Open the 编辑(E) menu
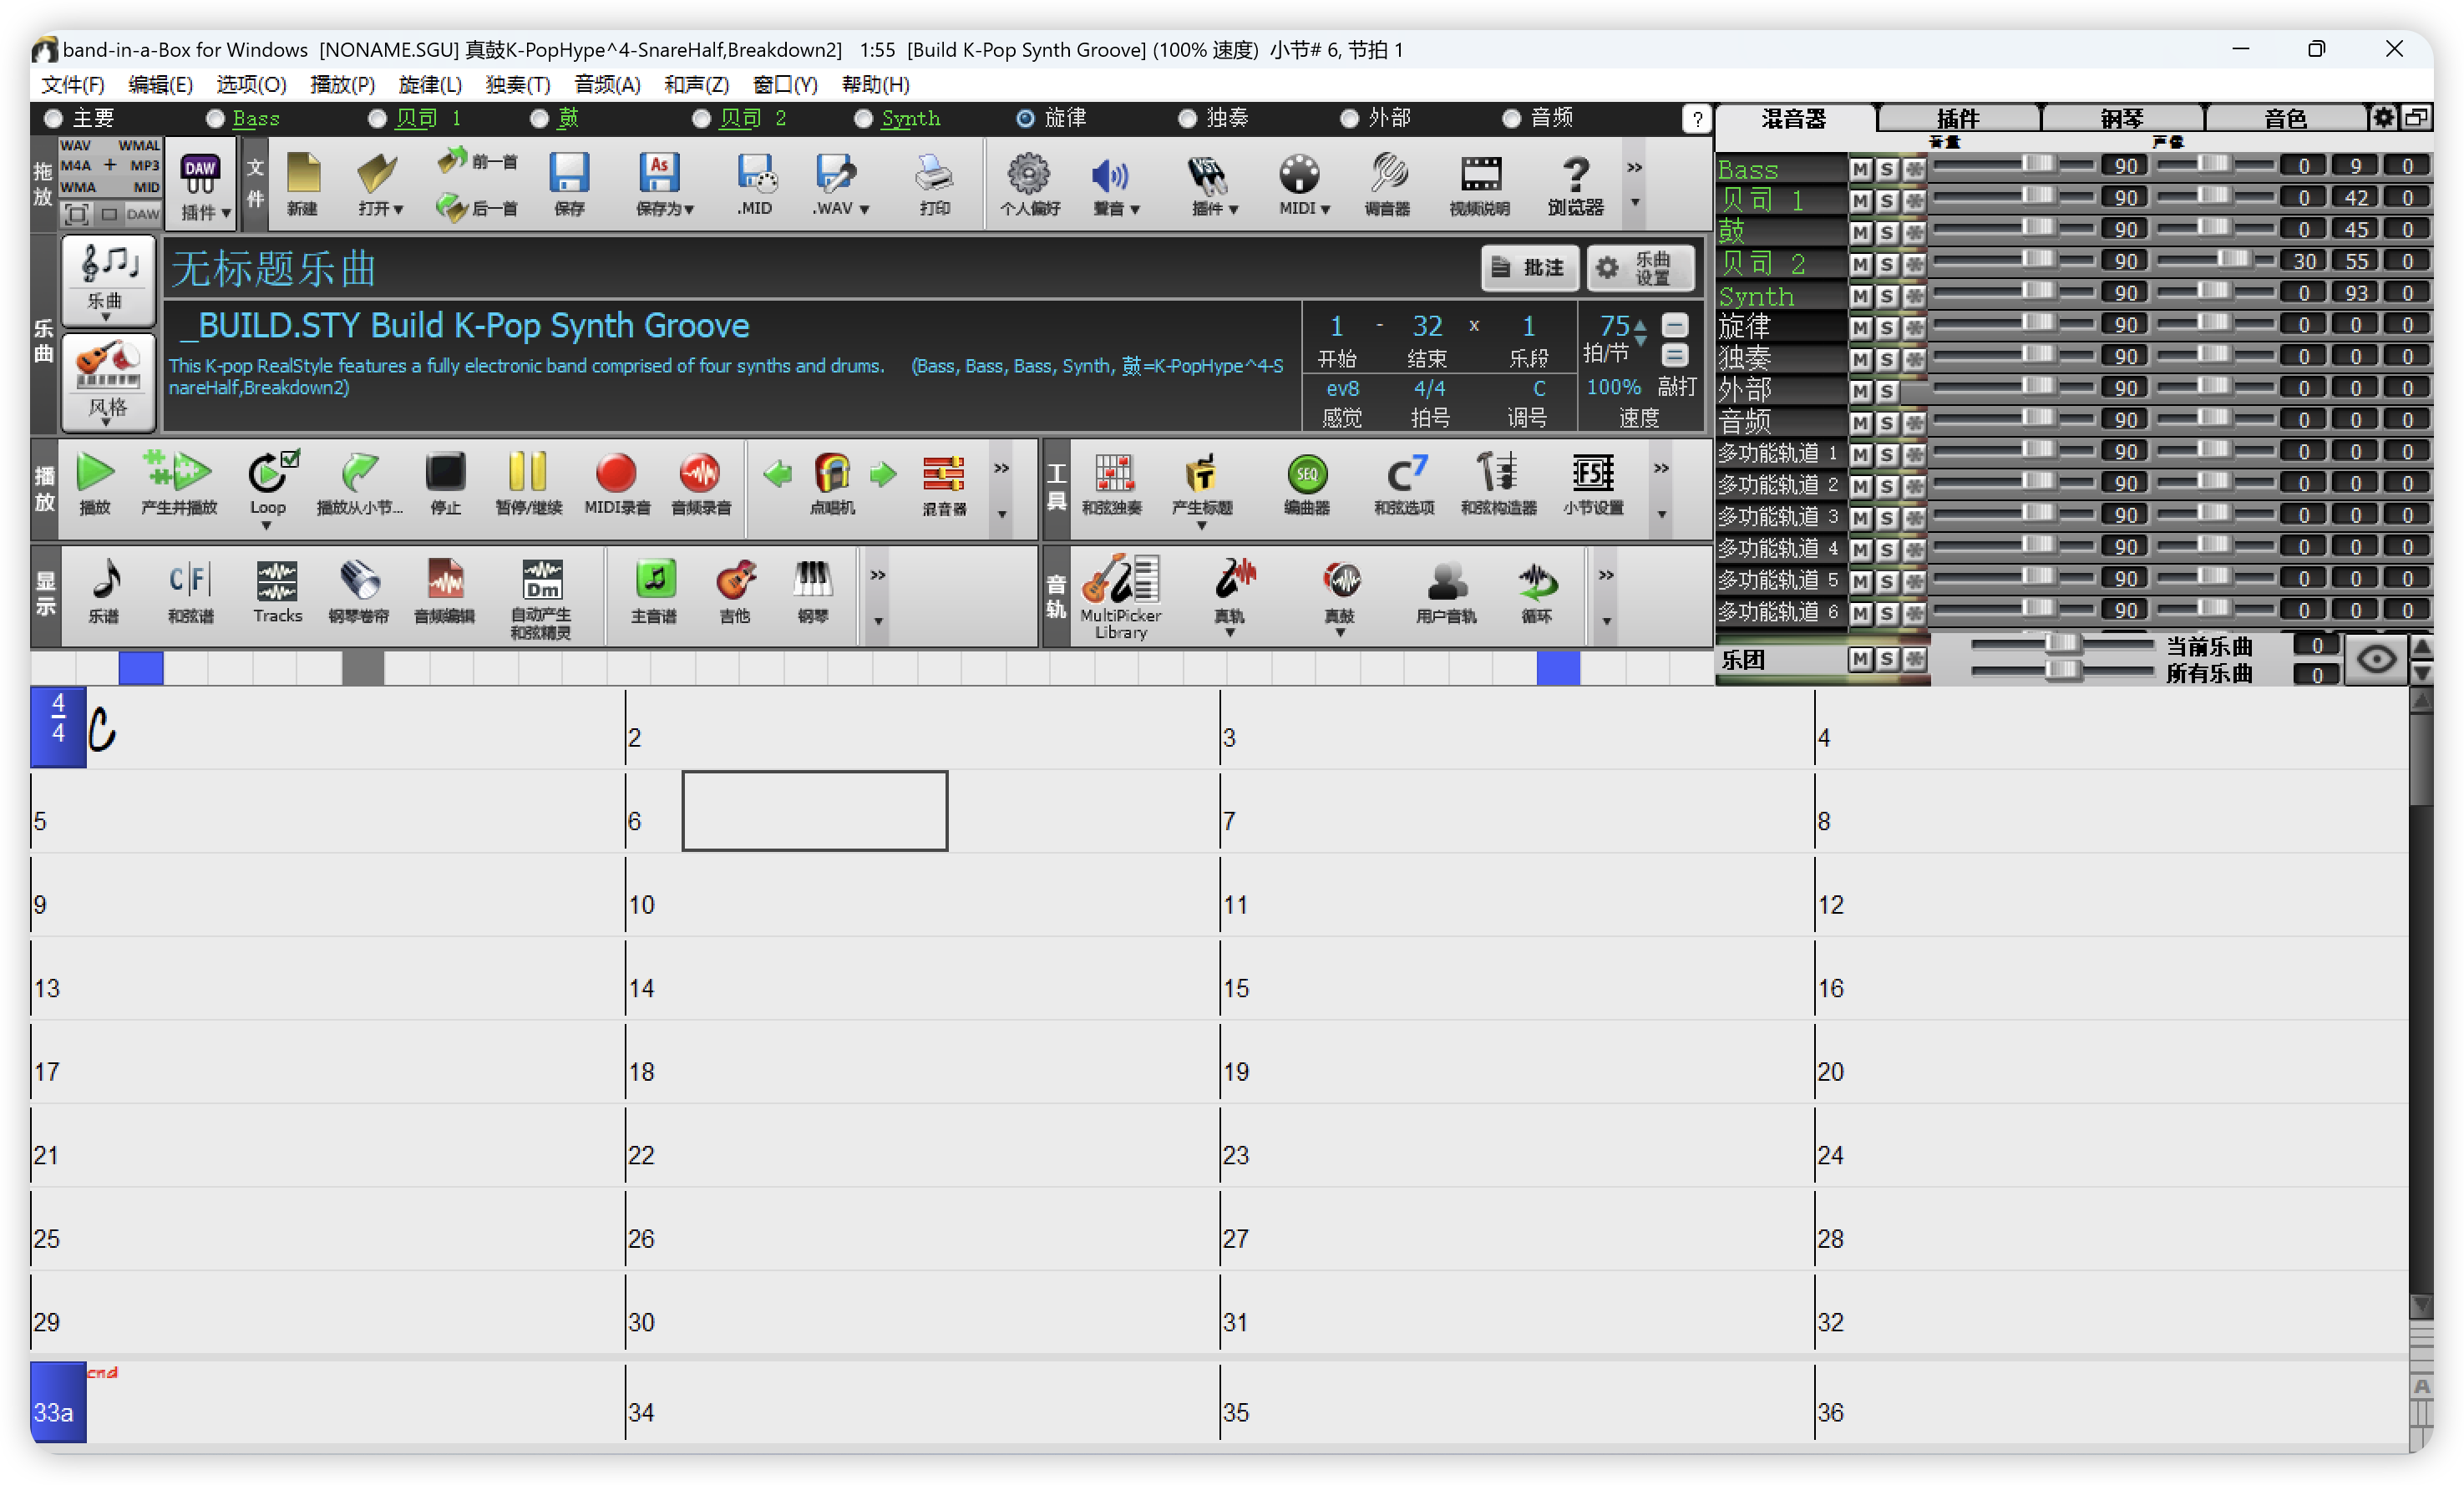 [160, 84]
